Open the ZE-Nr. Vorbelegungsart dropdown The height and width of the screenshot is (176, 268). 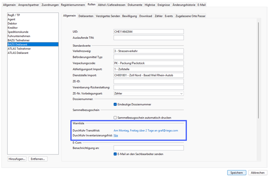point(148,93)
